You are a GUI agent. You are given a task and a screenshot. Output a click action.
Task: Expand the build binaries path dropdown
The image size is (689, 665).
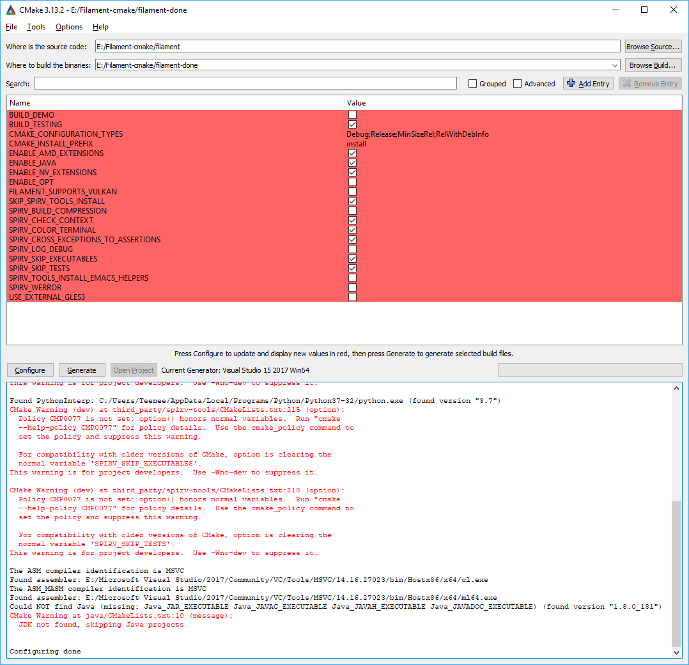tap(615, 65)
